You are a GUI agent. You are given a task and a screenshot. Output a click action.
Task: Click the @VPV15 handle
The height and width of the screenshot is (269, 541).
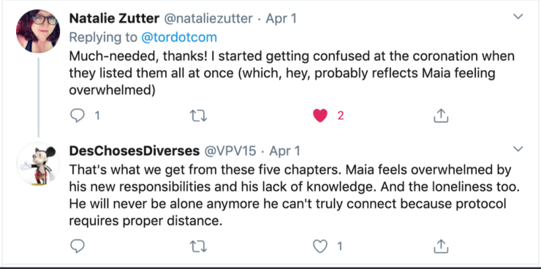click(x=231, y=151)
